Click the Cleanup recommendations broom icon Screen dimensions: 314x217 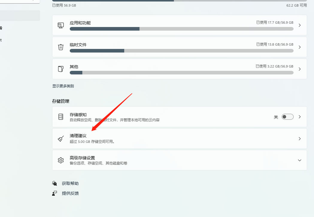[x=61, y=139]
